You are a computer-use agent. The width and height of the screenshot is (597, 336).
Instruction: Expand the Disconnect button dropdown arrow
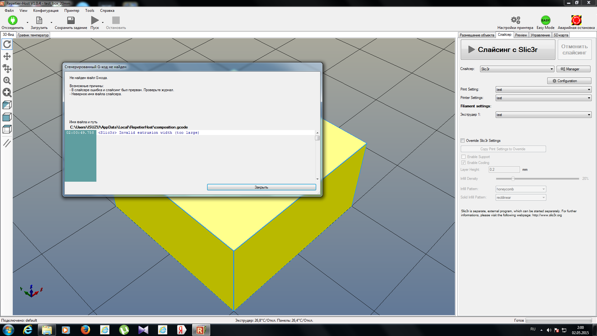(27, 22)
